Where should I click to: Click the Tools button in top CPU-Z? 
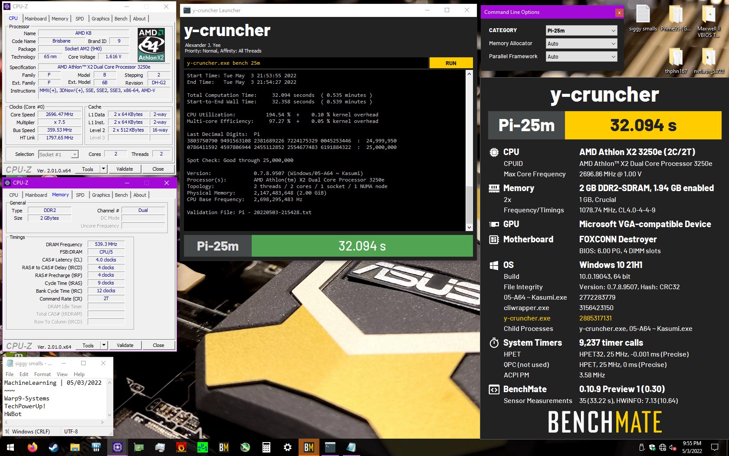[x=88, y=169]
